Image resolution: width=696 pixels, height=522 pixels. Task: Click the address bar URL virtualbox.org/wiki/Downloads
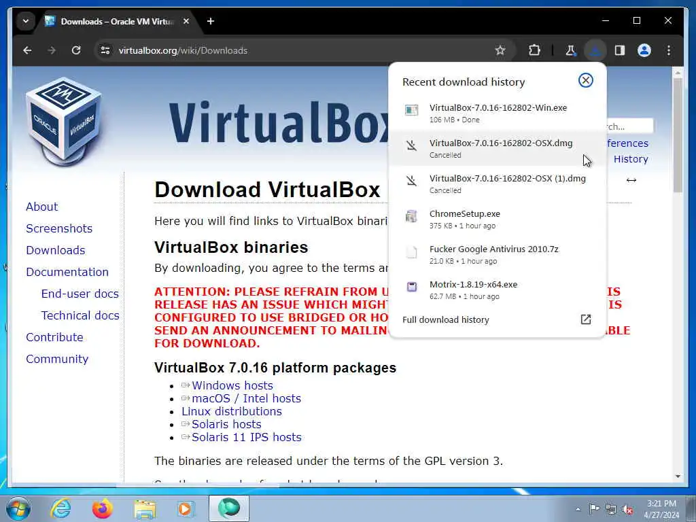(x=183, y=50)
